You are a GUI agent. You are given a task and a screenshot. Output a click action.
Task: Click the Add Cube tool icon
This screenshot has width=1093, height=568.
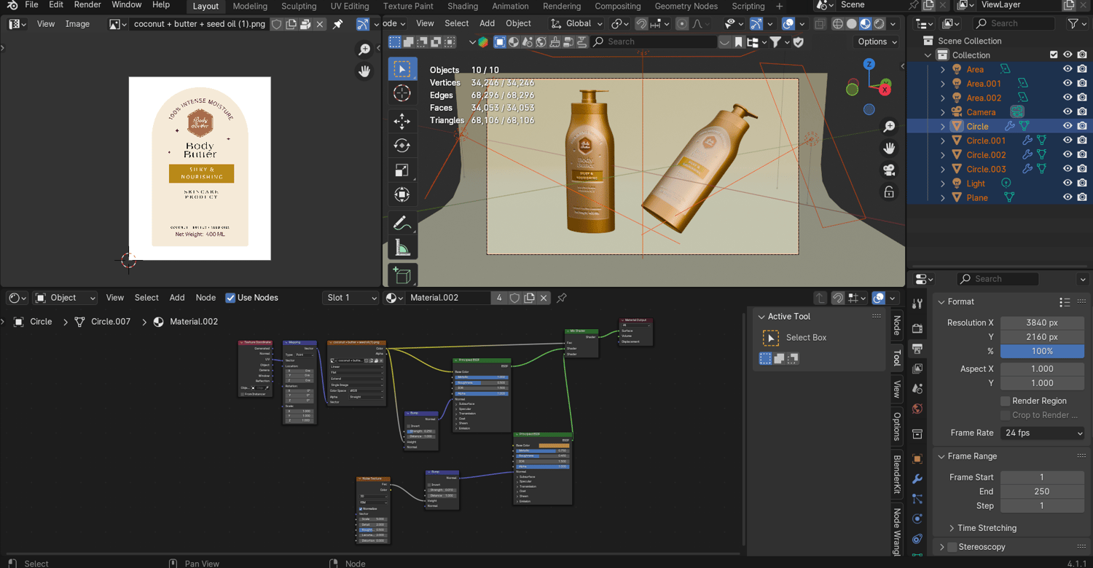point(401,275)
